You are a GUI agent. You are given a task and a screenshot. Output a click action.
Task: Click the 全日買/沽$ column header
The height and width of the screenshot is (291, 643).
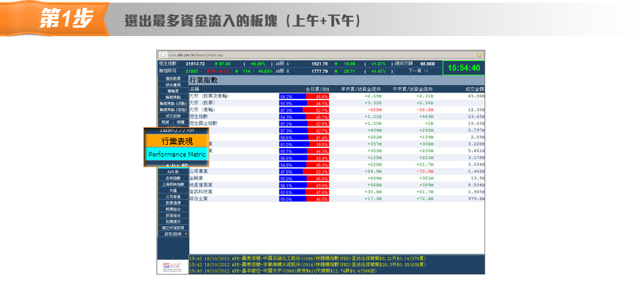click(316, 88)
